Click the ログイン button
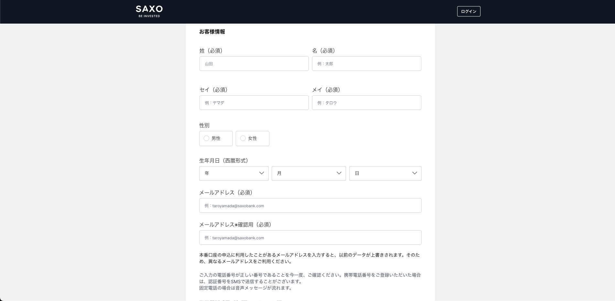This screenshot has width=615, height=301. 468,11
